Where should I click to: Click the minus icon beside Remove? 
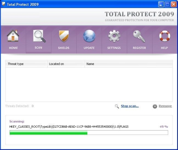point(155,106)
